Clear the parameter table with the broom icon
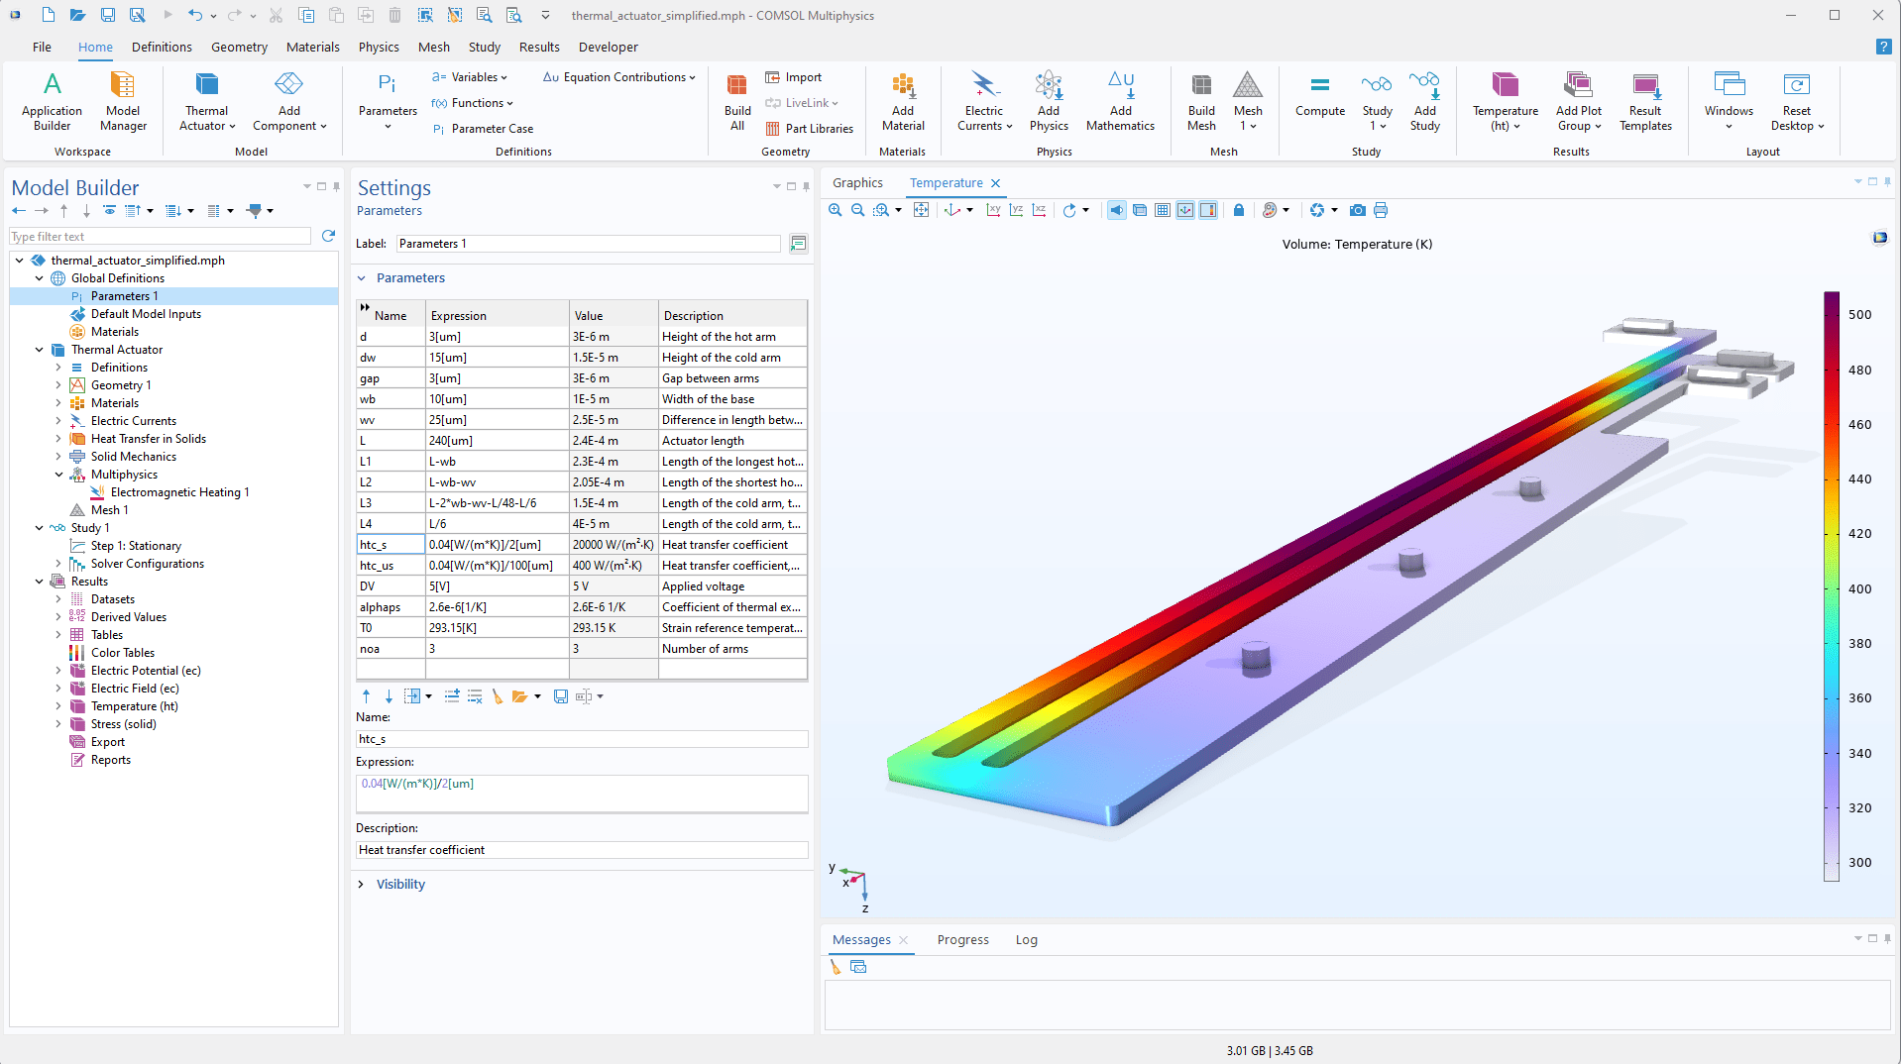The width and height of the screenshot is (1901, 1064). point(498,696)
